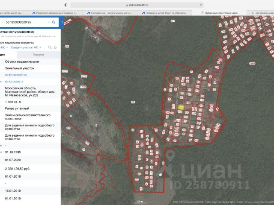
Task: Click the 'Создать участок ЖС' link
Action: pyautogui.click(x=26, y=47)
